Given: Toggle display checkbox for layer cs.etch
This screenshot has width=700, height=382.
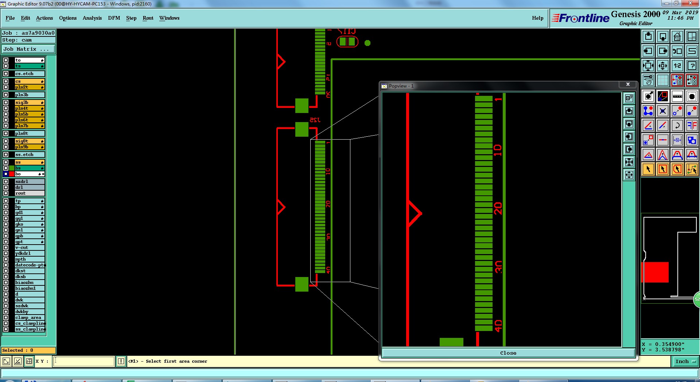Looking at the screenshot, I should pos(6,74).
